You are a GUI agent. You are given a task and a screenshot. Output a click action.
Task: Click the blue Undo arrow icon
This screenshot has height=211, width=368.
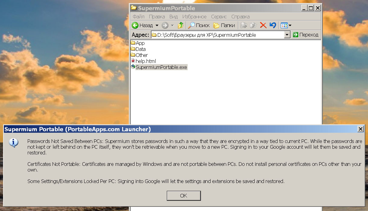coord(273,26)
